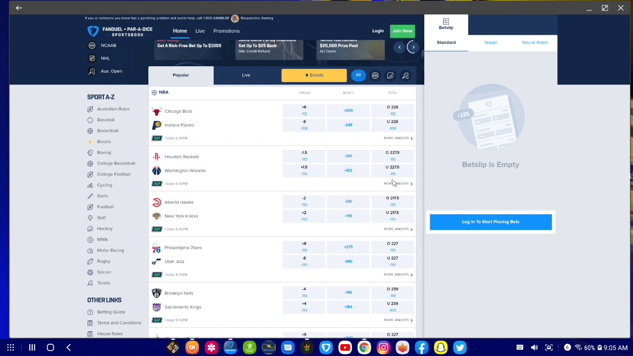Open Live in top navigation
The width and height of the screenshot is (633, 356).
pos(200,31)
